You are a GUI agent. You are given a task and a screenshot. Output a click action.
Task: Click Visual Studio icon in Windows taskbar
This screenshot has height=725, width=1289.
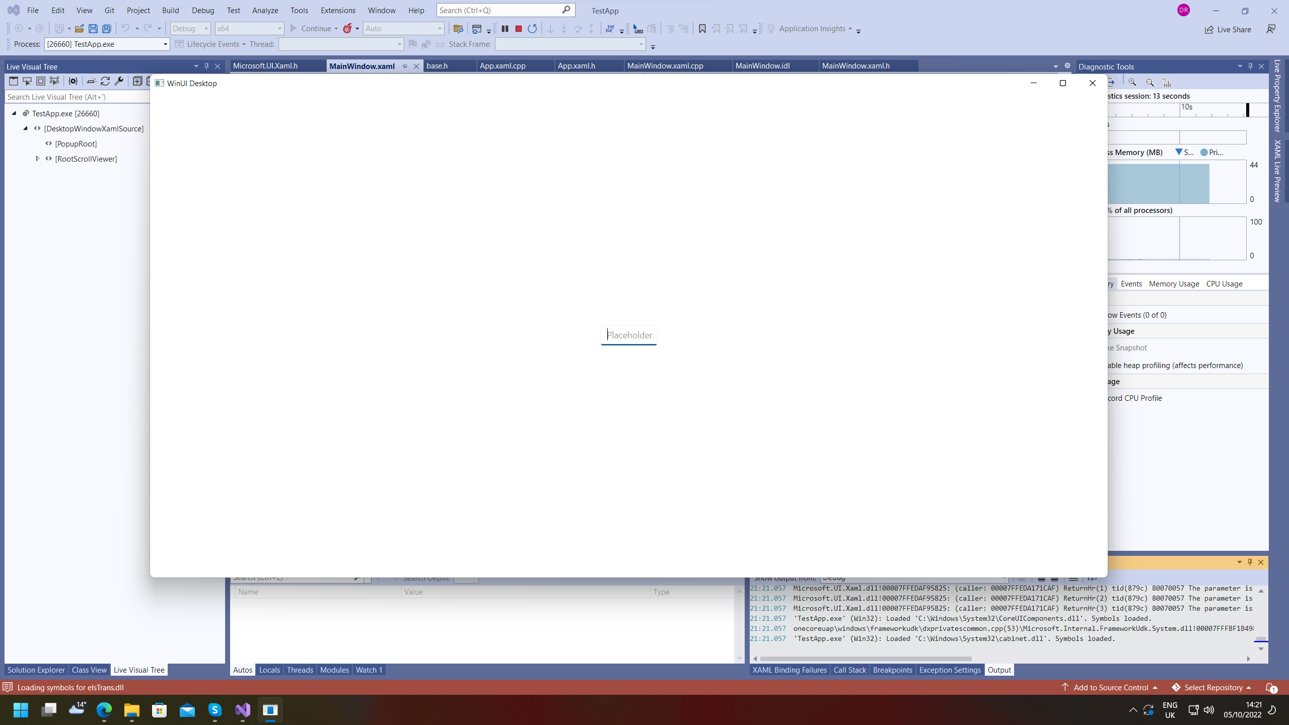pyautogui.click(x=243, y=710)
